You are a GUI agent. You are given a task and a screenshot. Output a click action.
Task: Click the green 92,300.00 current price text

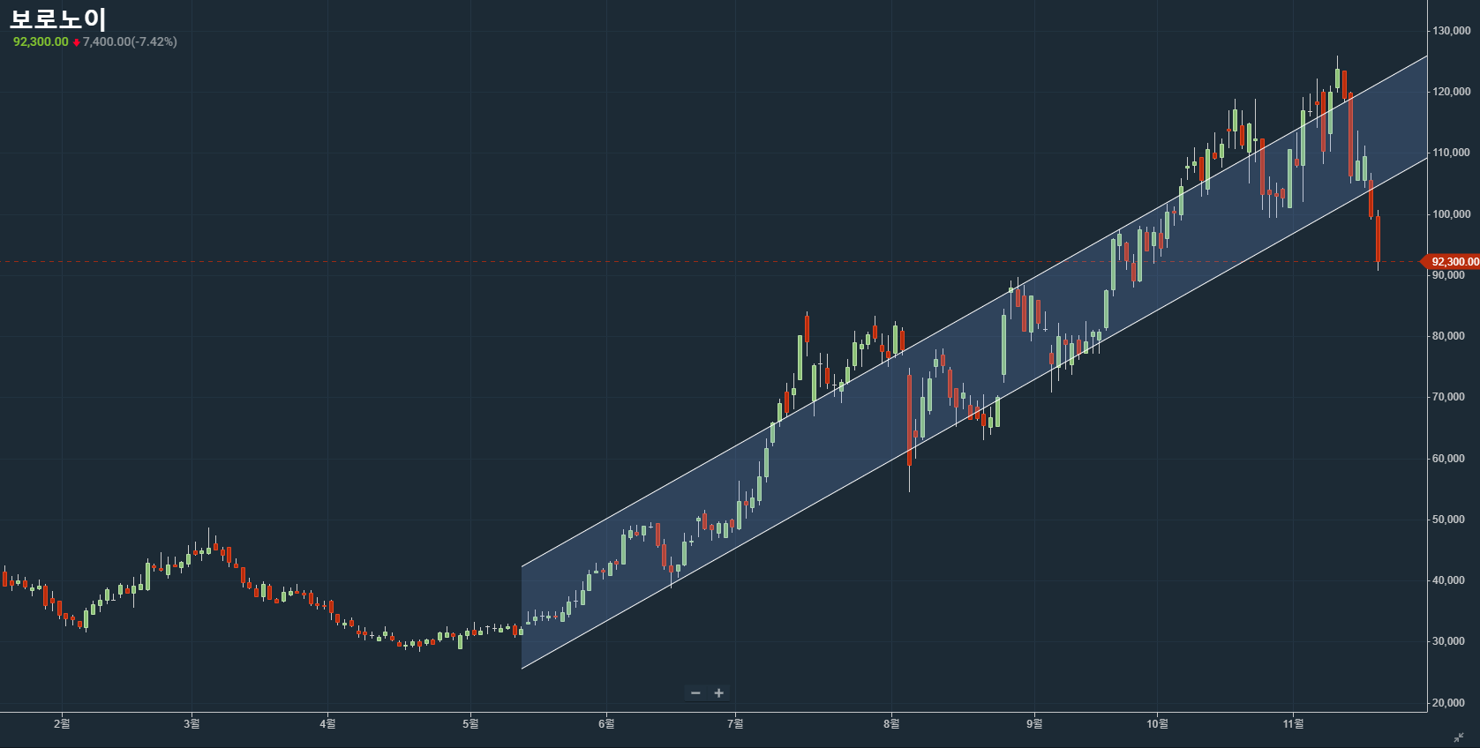[41, 42]
